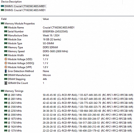Click the Module Voltage (VPP) lightning icon
This screenshot has width=134, height=133.
pos(6,67)
